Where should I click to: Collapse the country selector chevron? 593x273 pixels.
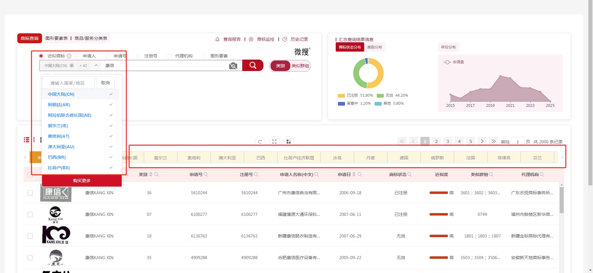[x=96, y=65]
